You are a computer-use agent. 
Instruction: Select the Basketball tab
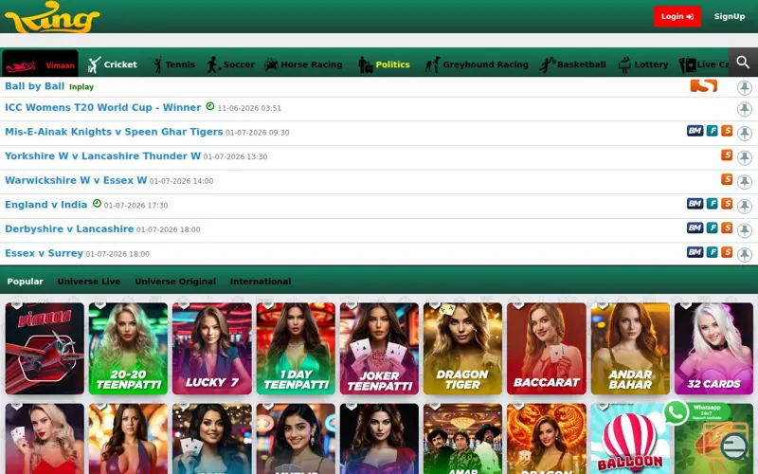coord(573,64)
